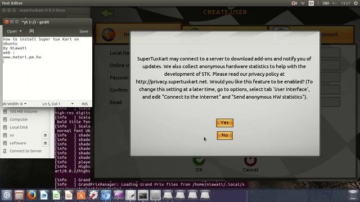Click Cancel on the Create User screen
This screenshot has width=360, height=202.
point(250,164)
